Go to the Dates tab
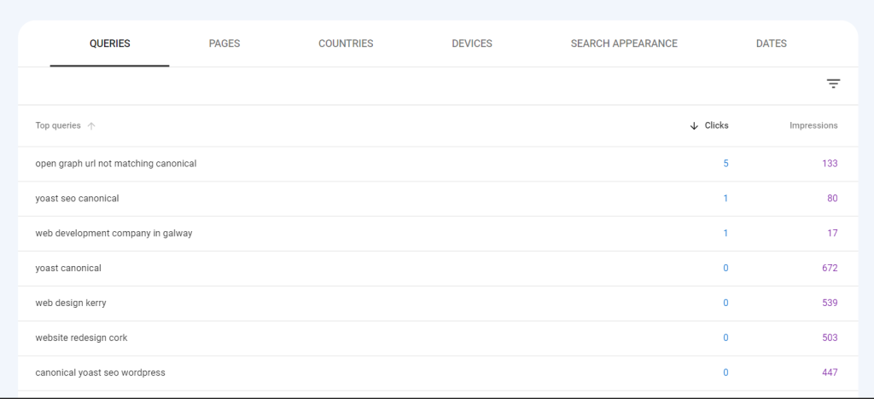The image size is (874, 399). tap(772, 43)
